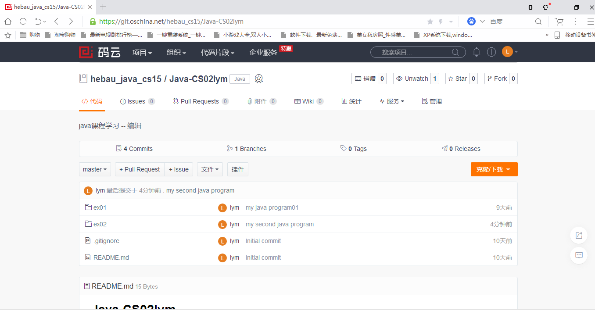Open the 管理 tab

(x=432, y=101)
